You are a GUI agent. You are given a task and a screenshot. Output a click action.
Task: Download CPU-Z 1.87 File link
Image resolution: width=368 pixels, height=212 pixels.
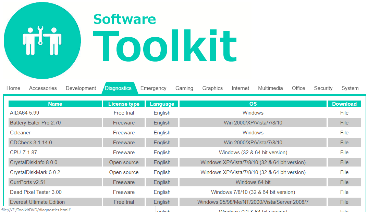(344, 153)
